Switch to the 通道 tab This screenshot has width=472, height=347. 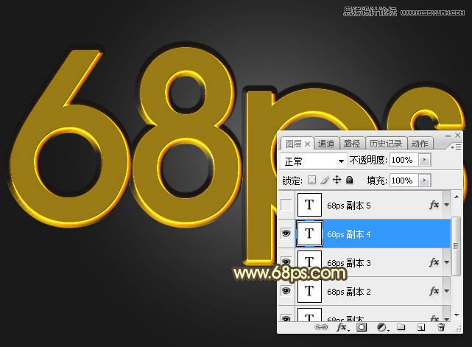coord(326,144)
